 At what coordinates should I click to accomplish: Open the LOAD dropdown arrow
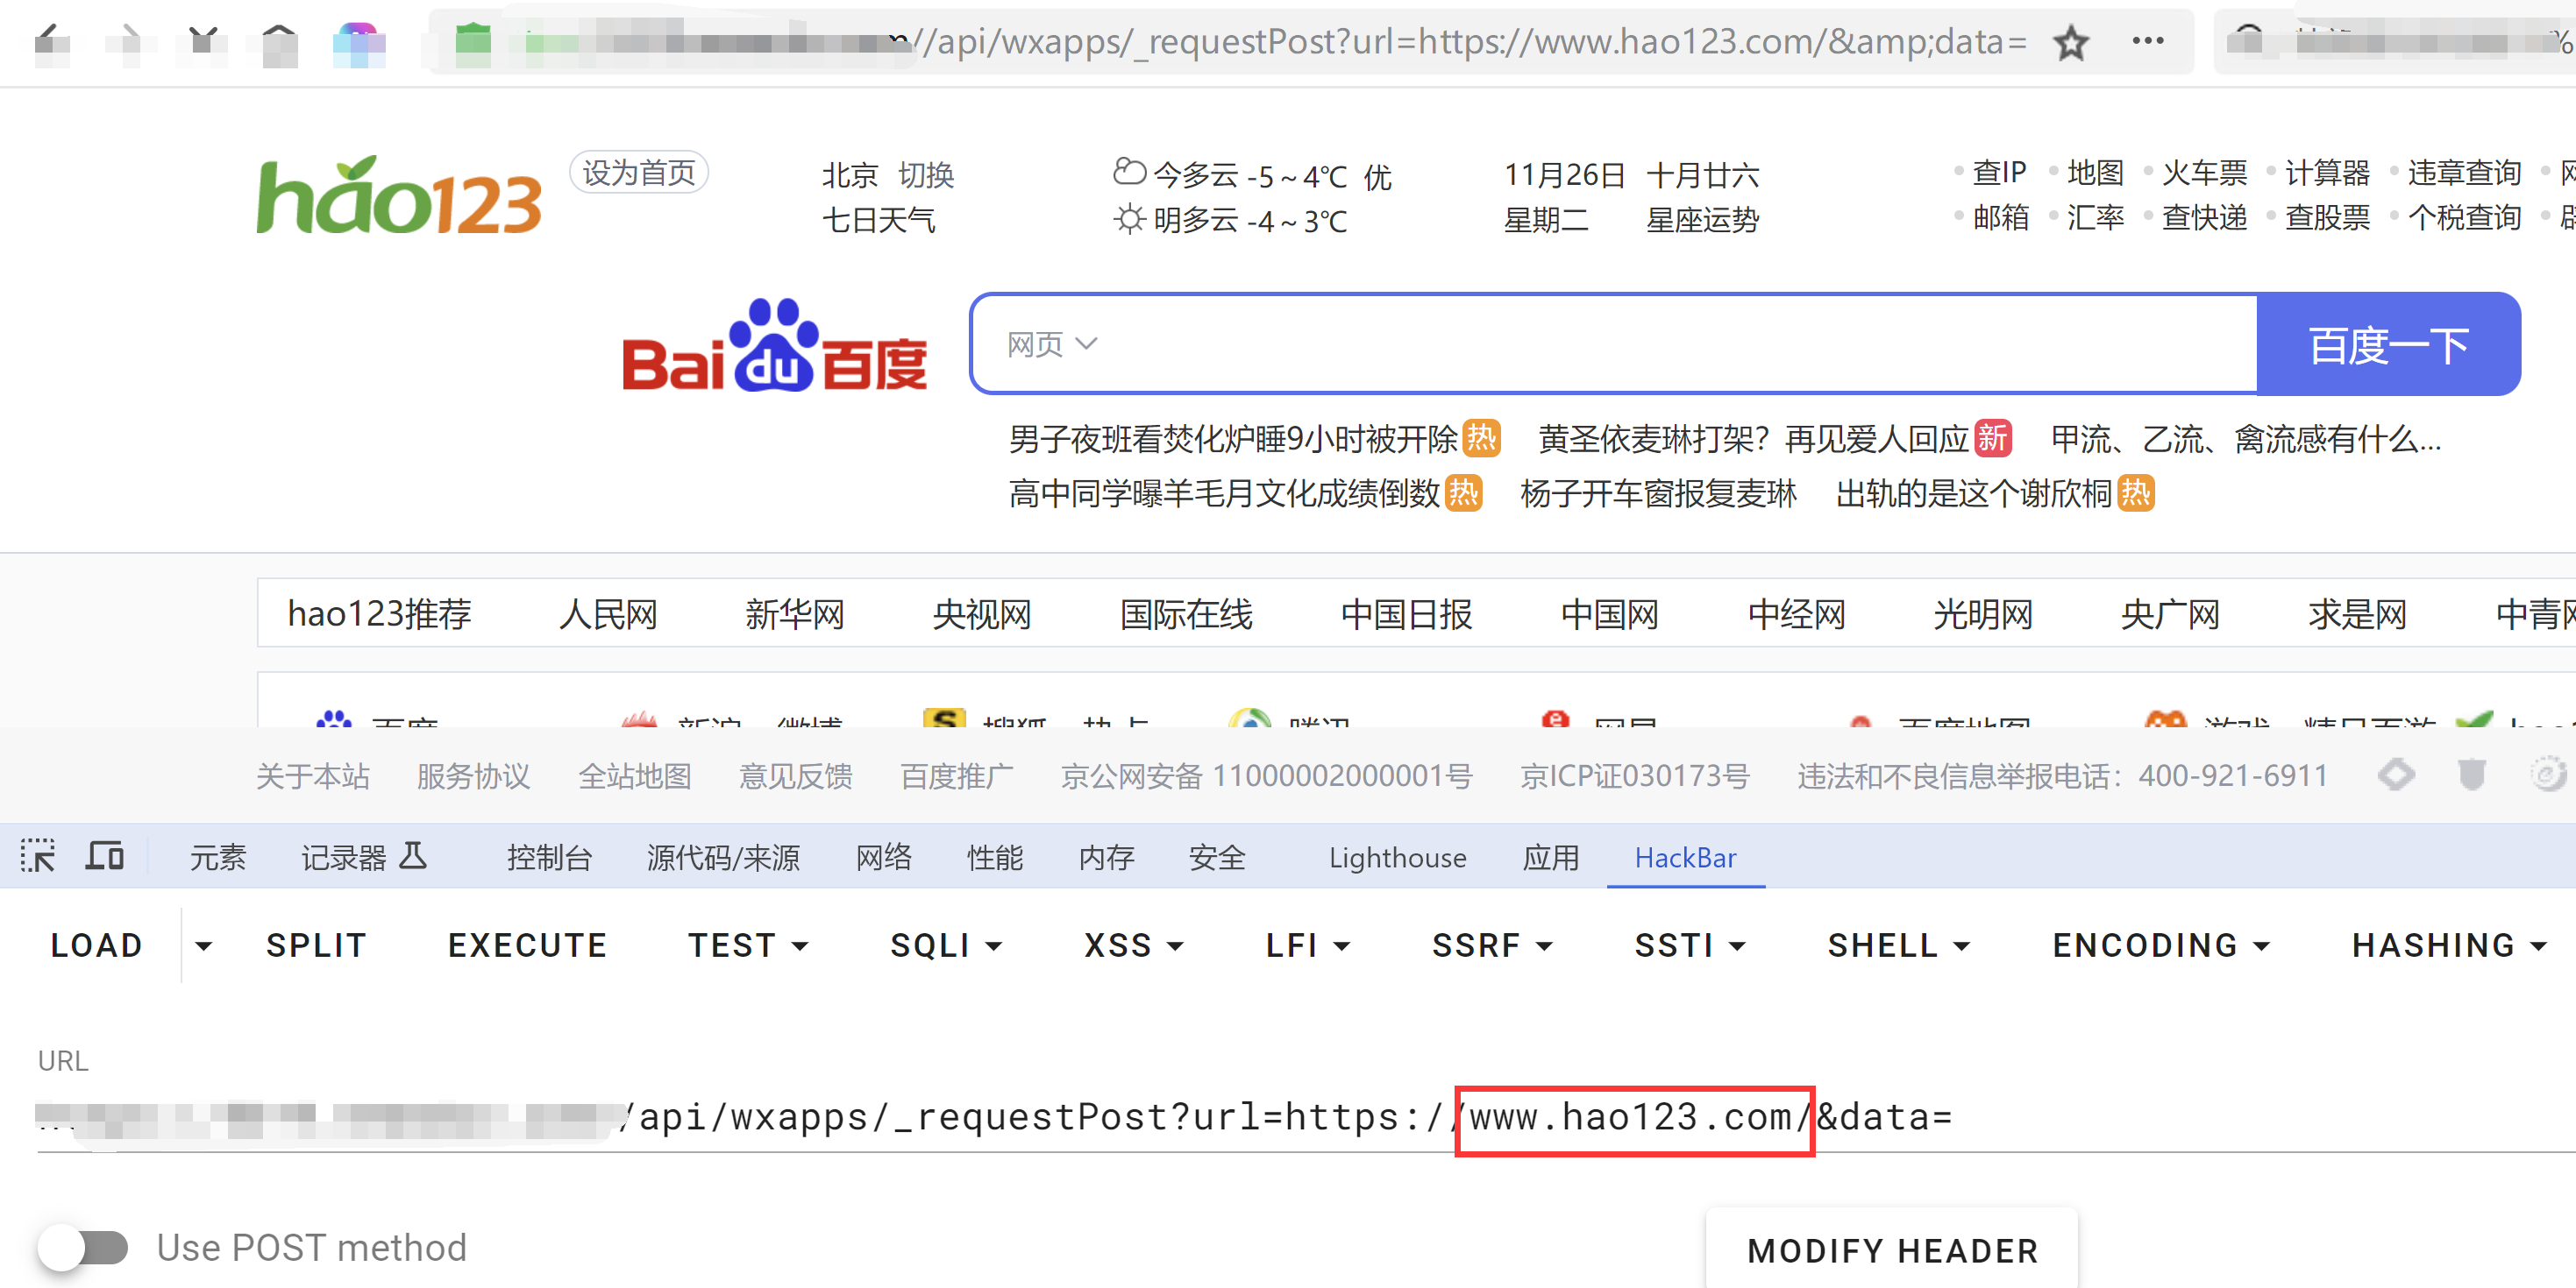[203, 945]
